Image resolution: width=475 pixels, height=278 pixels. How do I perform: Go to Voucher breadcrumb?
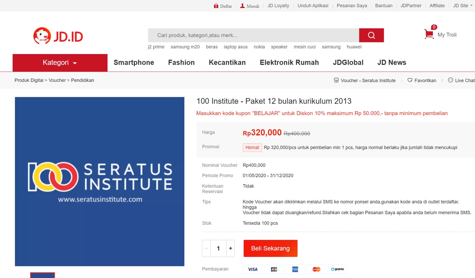point(57,80)
